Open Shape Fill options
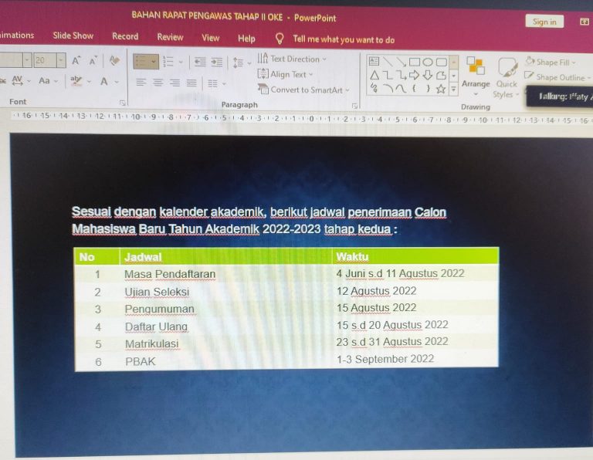 (x=551, y=62)
